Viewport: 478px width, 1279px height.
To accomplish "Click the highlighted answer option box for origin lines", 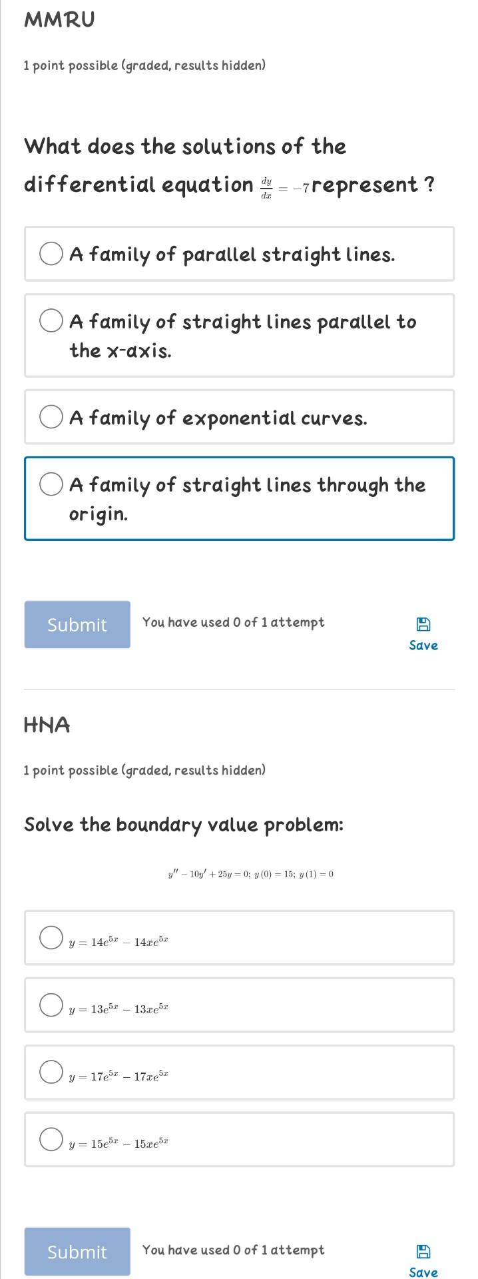I will click(238, 498).
